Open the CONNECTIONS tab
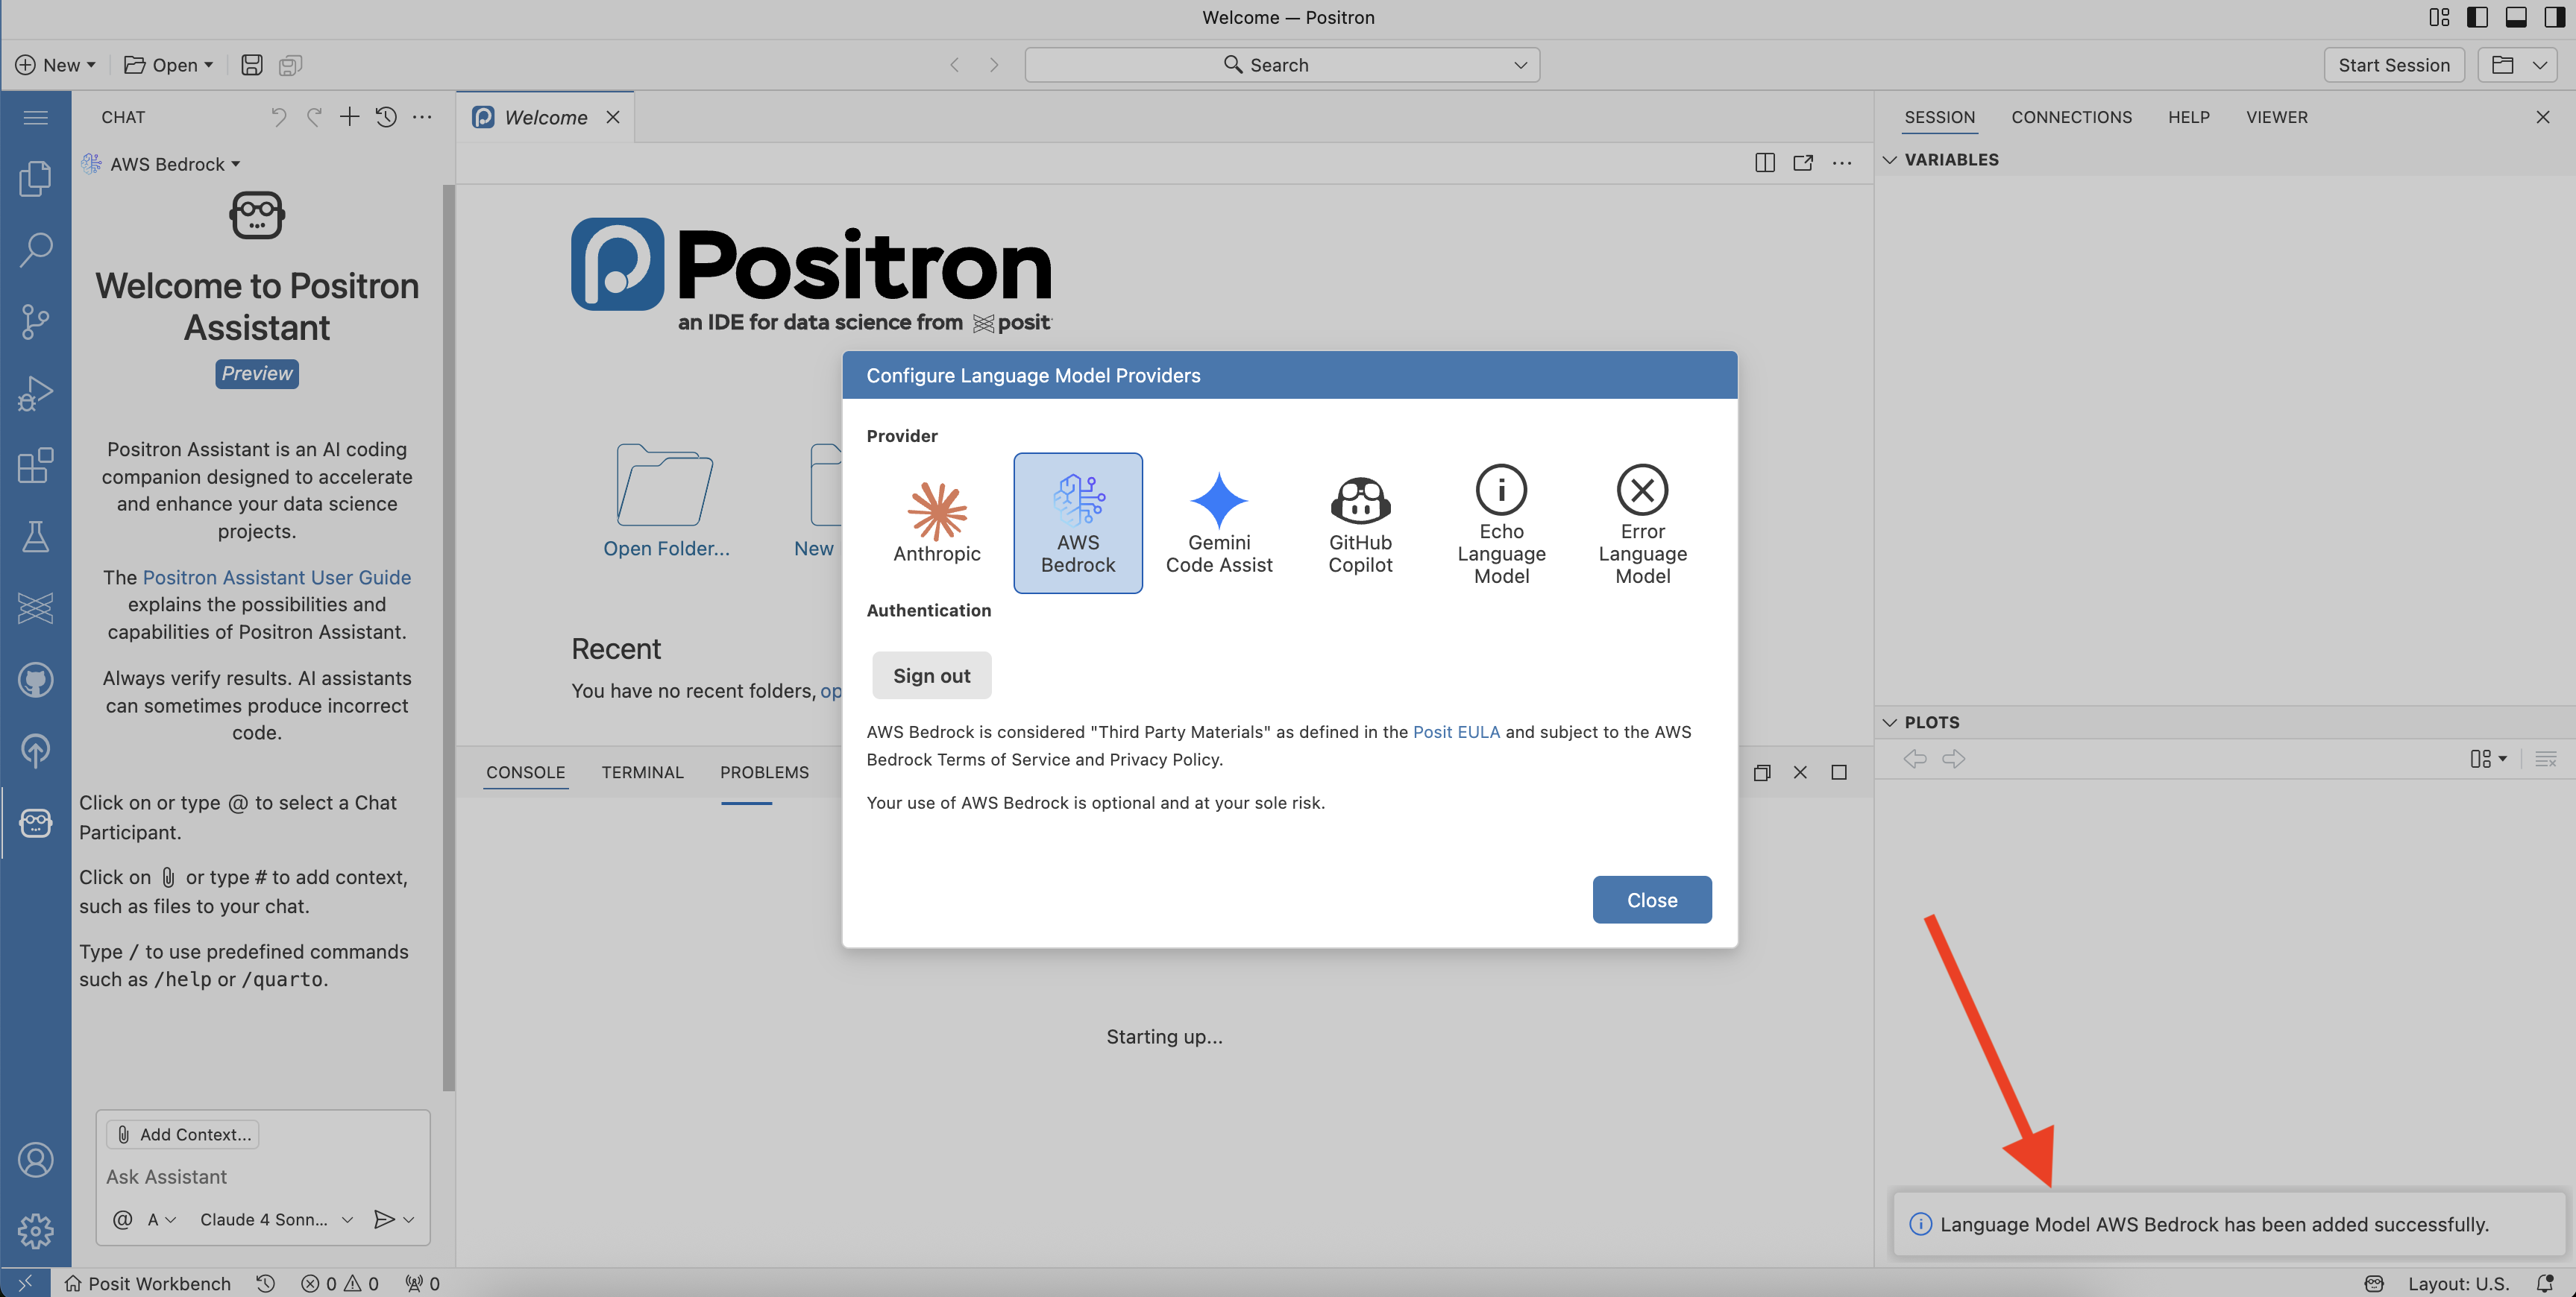 2071,117
